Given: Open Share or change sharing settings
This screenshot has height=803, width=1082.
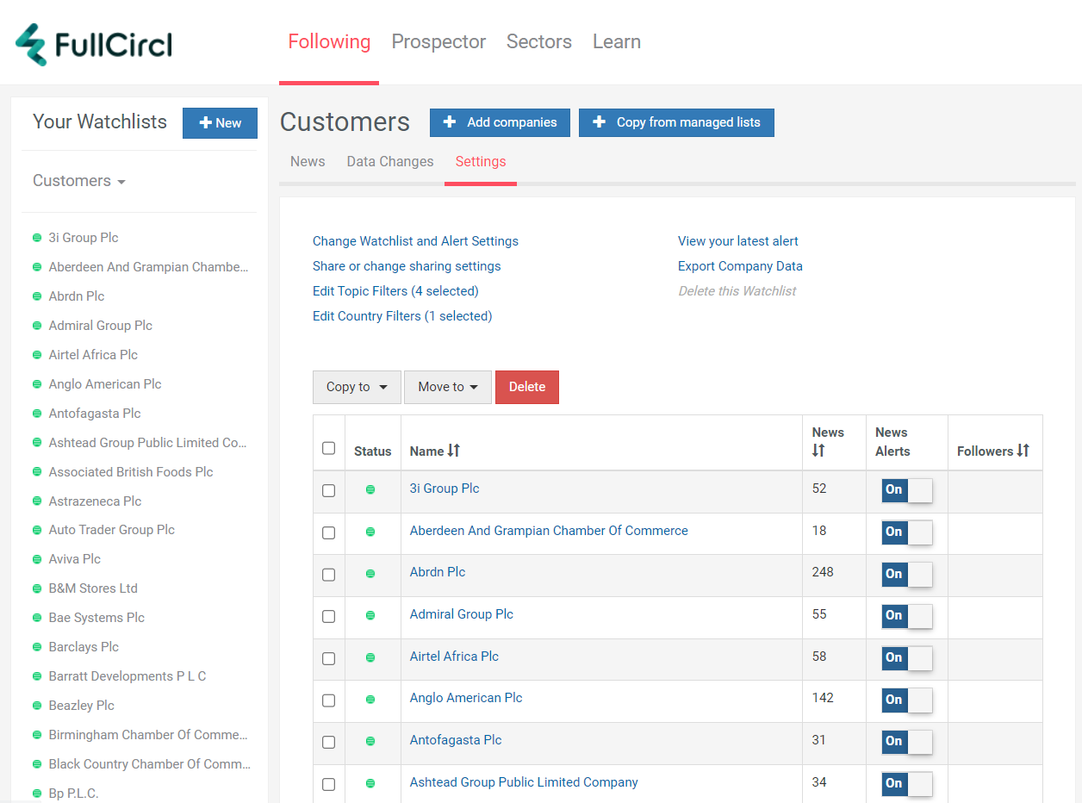Looking at the screenshot, I should point(407,266).
